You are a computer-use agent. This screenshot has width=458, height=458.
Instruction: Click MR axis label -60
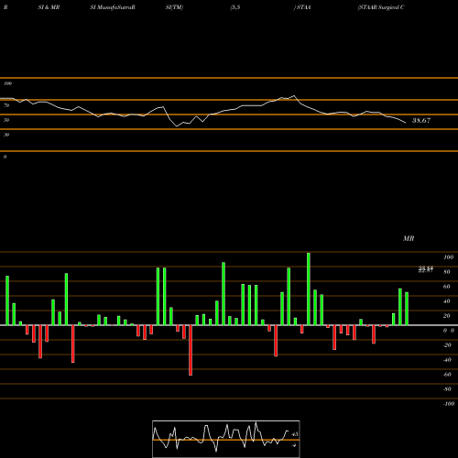point(447,375)
